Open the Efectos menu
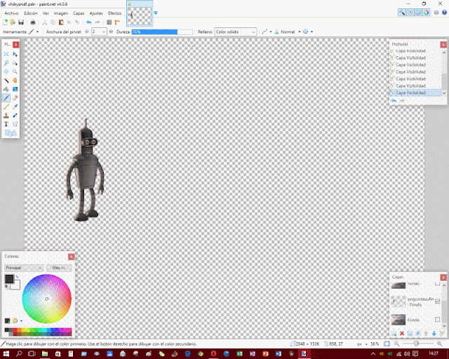449x359 pixels. (114, 13)
